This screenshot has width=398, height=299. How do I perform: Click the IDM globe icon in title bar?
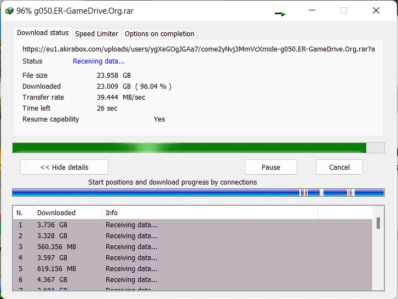(9, 10)
